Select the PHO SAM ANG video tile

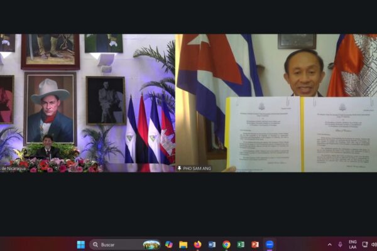(x=276, y=103)
